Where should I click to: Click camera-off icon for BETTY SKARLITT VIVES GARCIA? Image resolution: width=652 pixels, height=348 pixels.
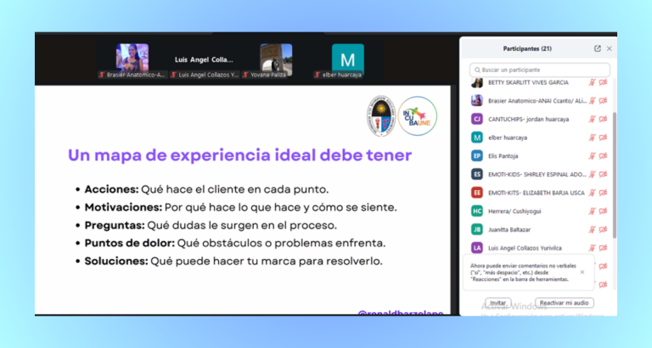pos(603,82)
